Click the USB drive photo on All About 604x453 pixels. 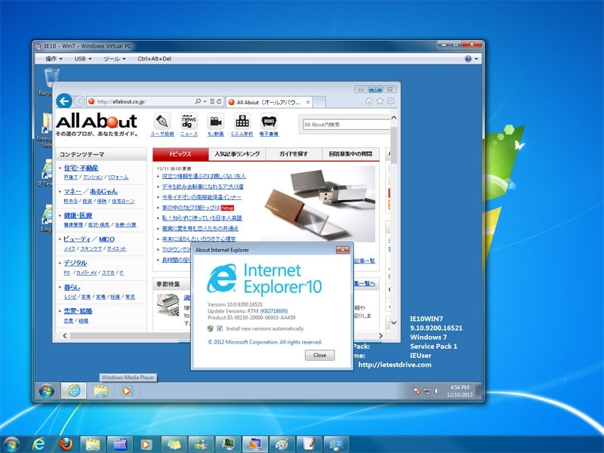[319, 203]
